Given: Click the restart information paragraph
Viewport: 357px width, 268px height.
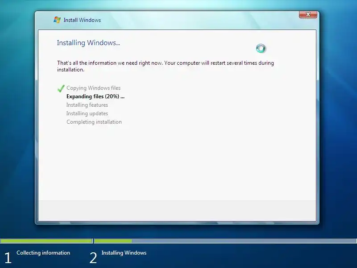Looking at the screenshot, I should (166, 66).
